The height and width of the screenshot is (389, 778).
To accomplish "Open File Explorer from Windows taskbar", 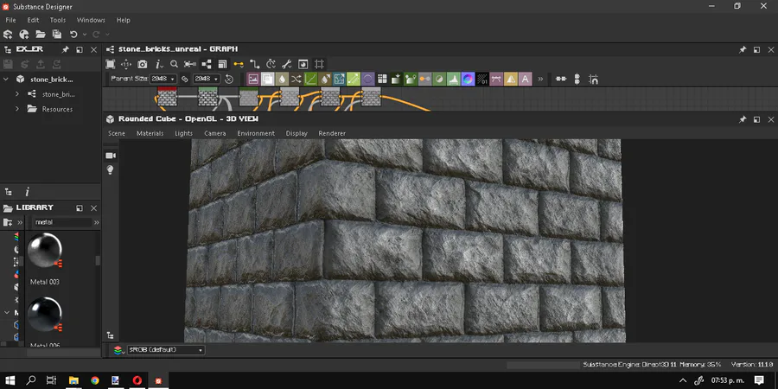I will click(73, 380).
